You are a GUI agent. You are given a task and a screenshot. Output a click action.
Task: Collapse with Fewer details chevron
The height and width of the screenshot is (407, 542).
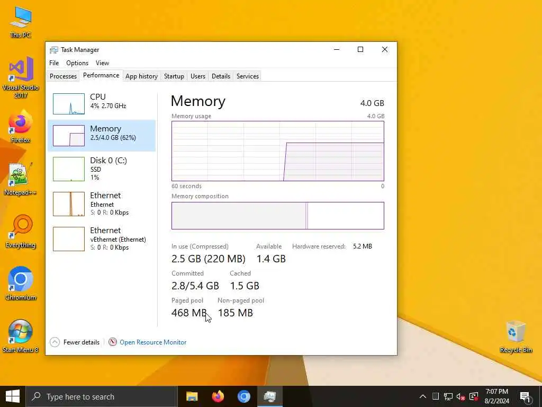[55, 342]
